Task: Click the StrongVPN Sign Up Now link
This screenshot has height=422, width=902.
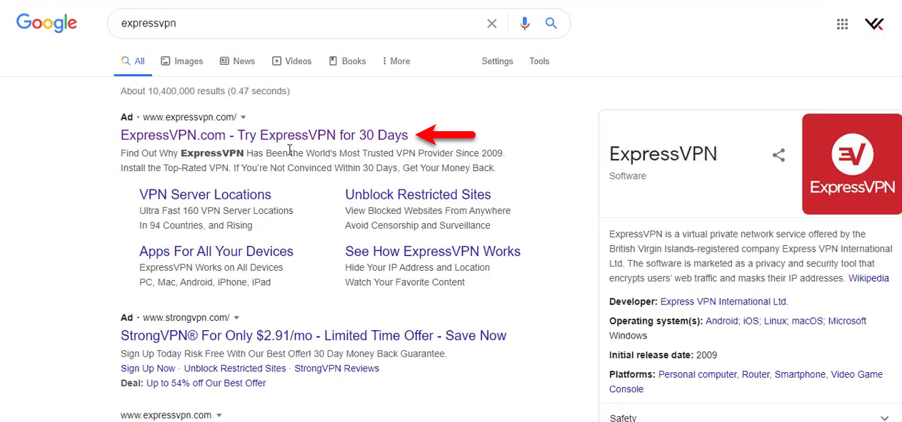Action: pyautogui.click(x=148, y=369)
